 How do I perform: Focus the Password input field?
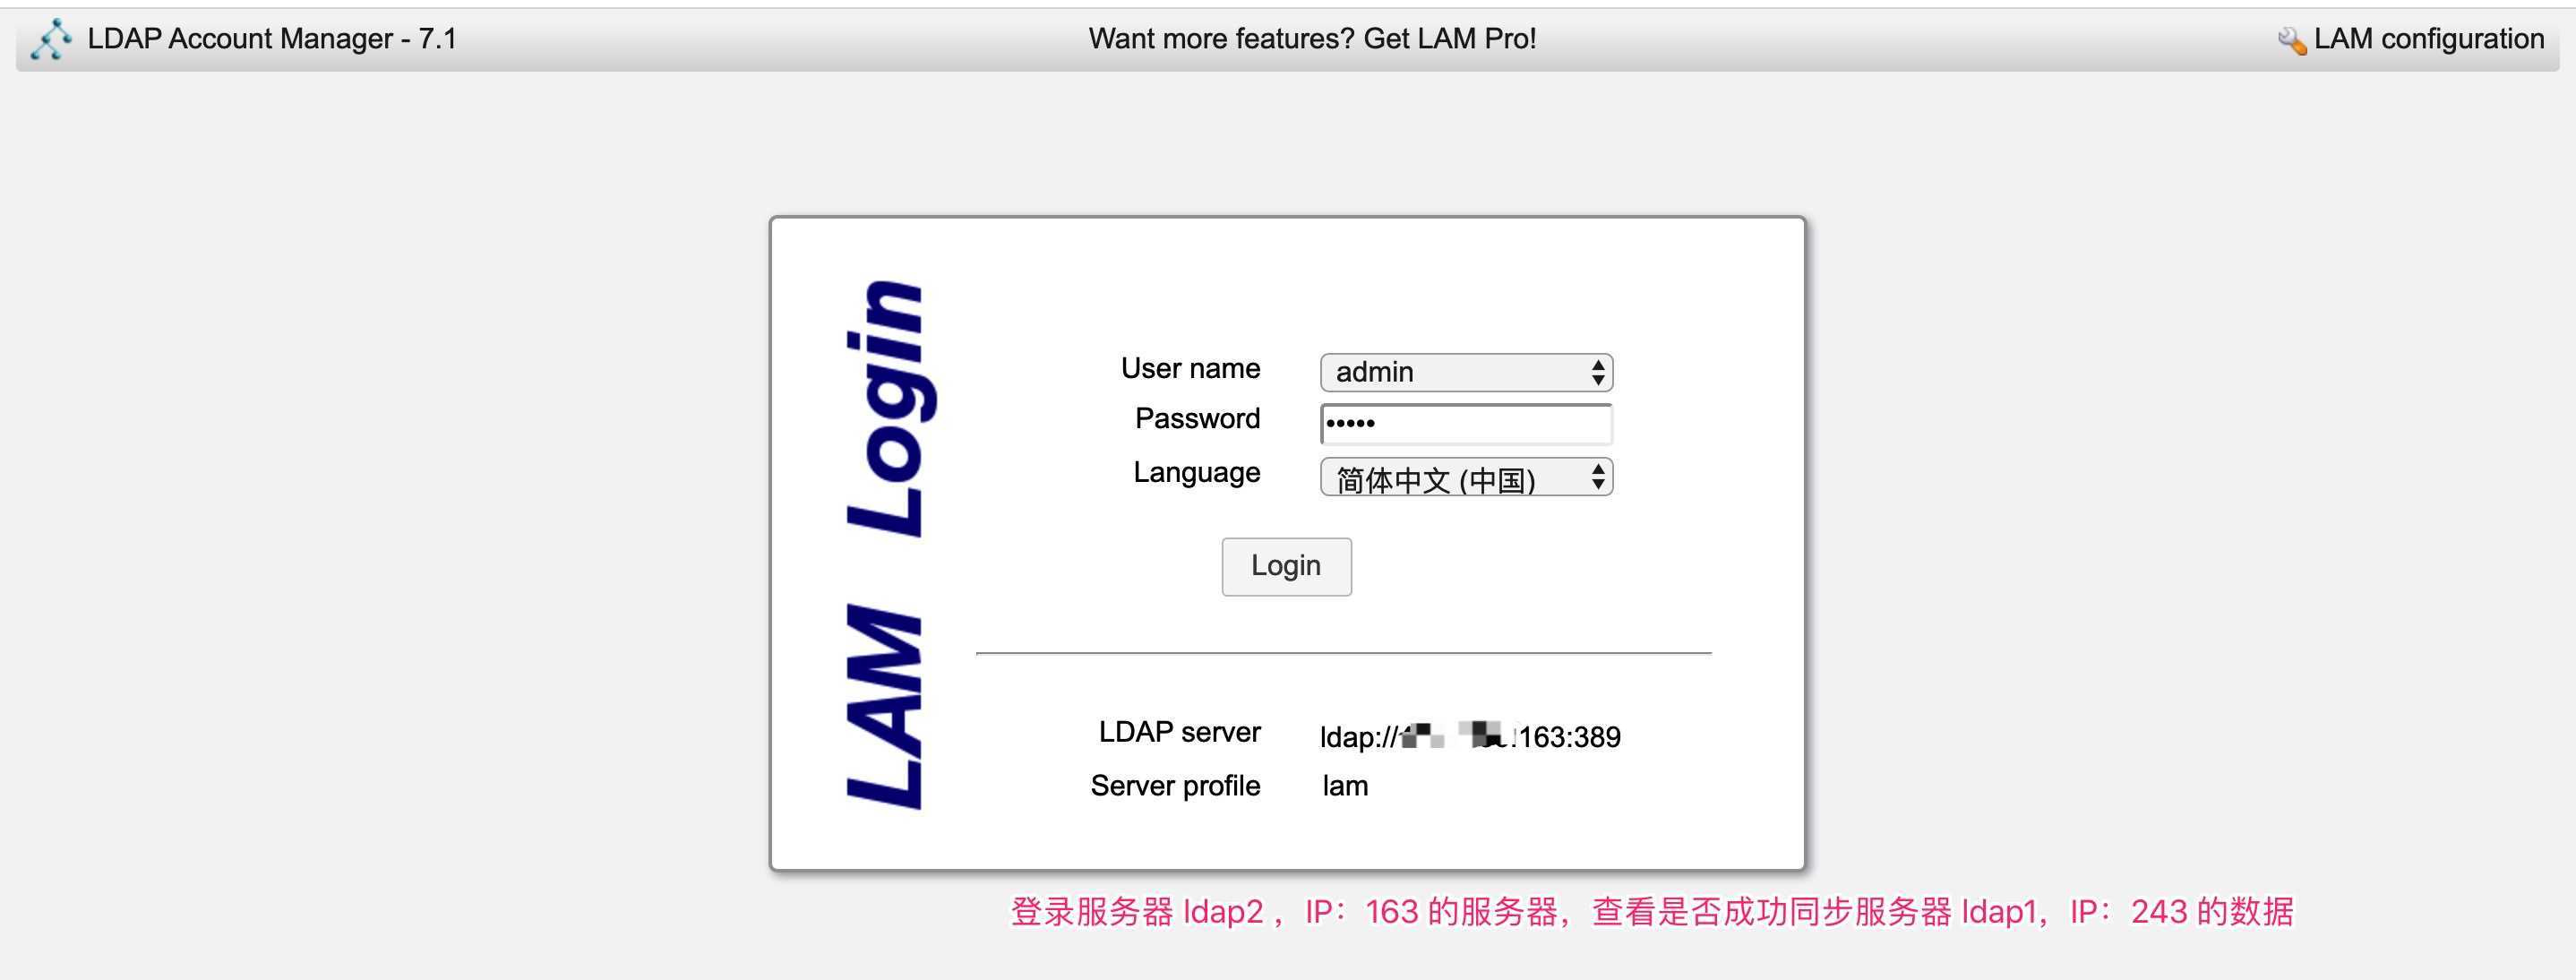click(1466, 424)
